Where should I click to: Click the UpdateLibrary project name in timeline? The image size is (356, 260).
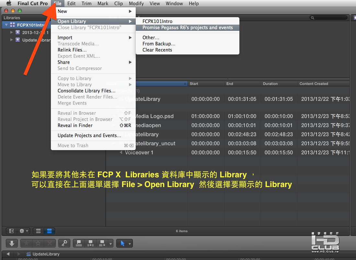(x=46, y=254)
